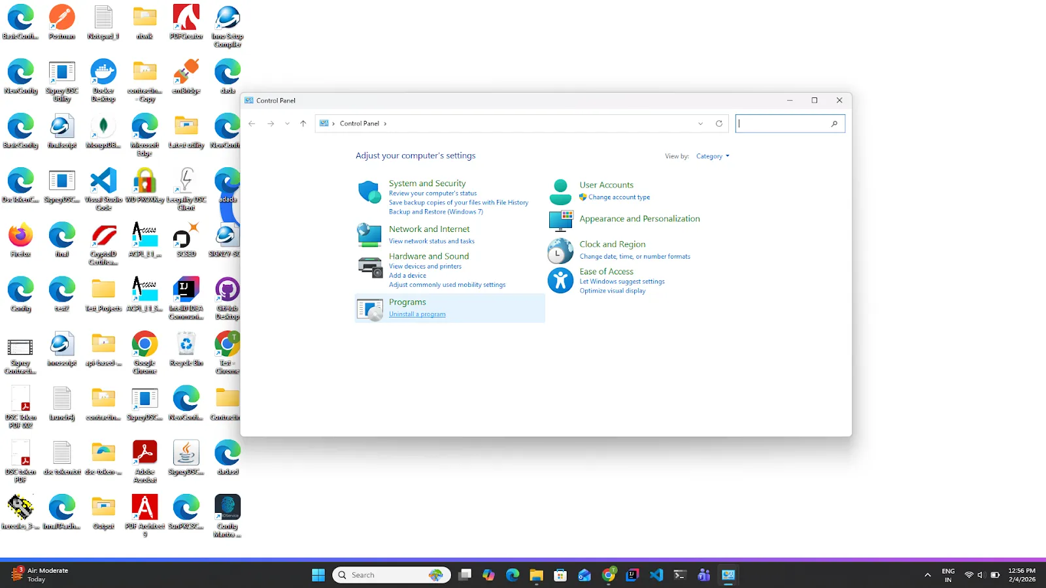Select the Docker Desktop shortcut icon

[x=103, y=80]
